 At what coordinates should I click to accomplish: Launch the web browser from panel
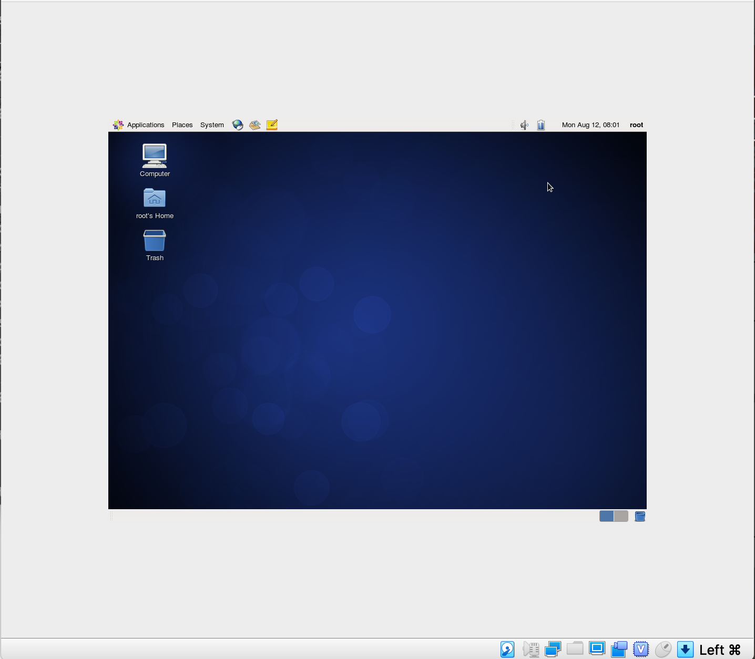point(238,125)
